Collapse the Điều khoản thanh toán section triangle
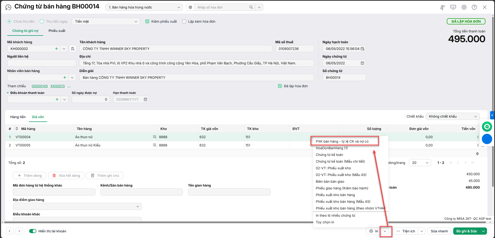The image size is (495, 238). pyautogui.click(x=8, y=93)
